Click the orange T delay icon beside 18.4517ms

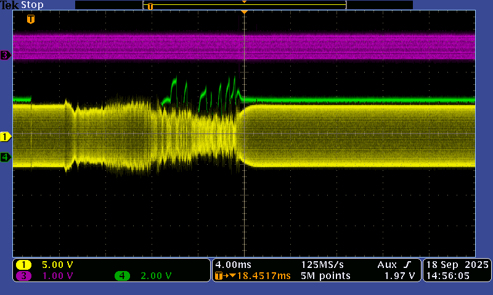pos(219,276)
